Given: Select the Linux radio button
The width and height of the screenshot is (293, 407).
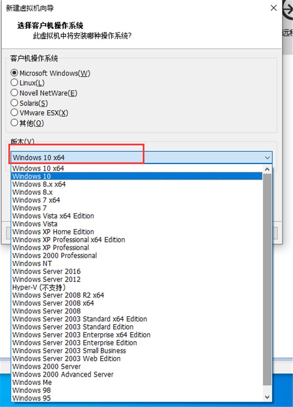Looking at the screenshot, I should [14, 83].
